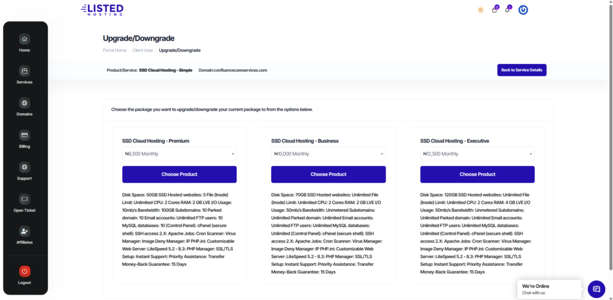
Task: Open the live chat widget button
Action: [596, 289]
